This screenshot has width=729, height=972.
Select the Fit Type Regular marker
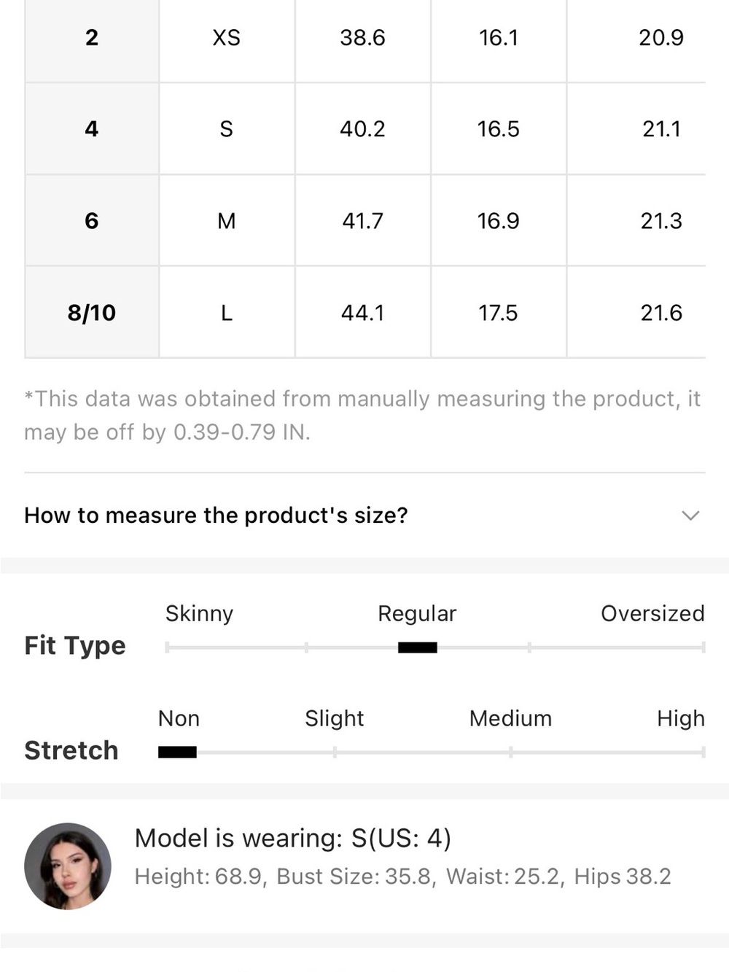tap(418, 648)
